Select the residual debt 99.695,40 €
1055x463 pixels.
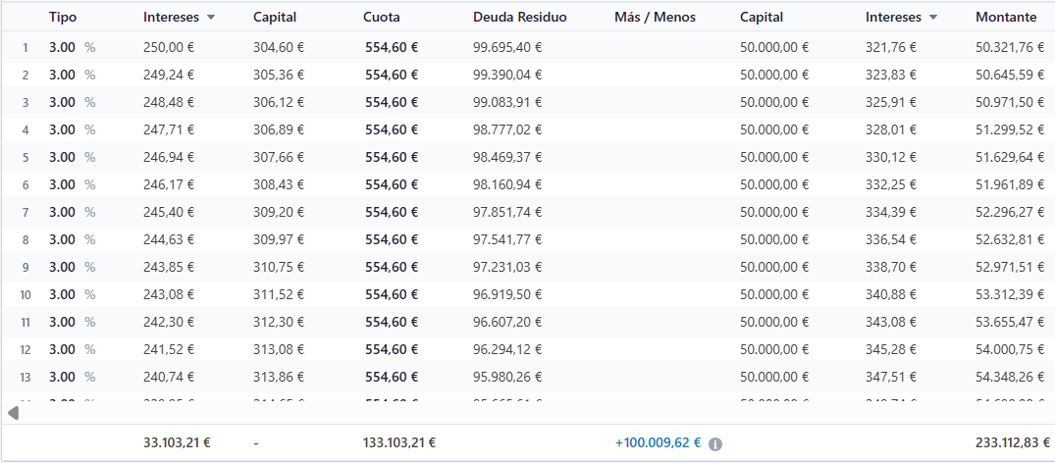tap(507, 47)
